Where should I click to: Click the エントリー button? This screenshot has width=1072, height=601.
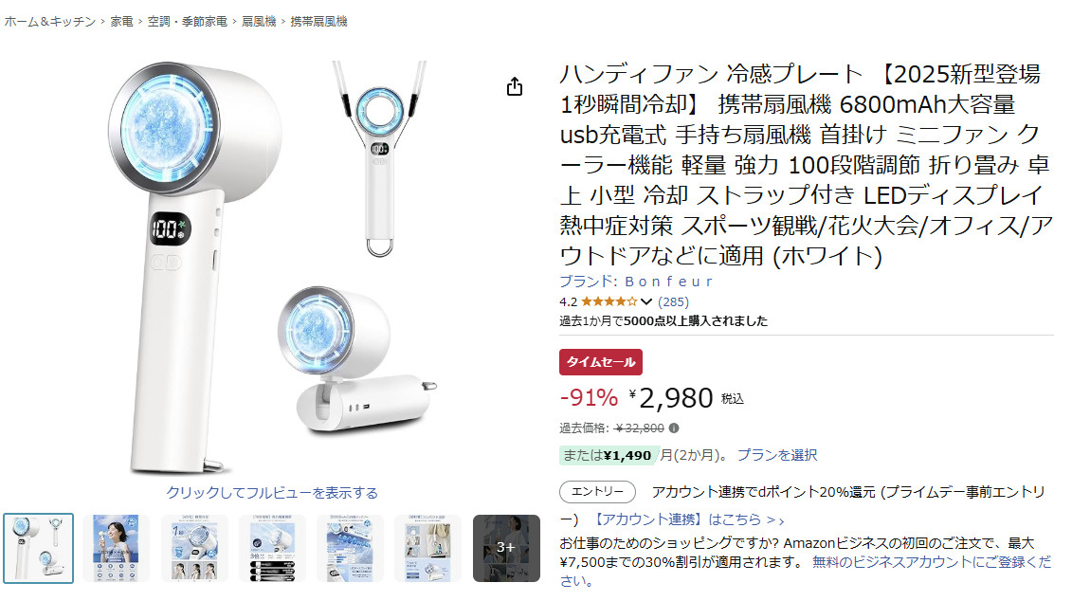click(x=597, y=492)
